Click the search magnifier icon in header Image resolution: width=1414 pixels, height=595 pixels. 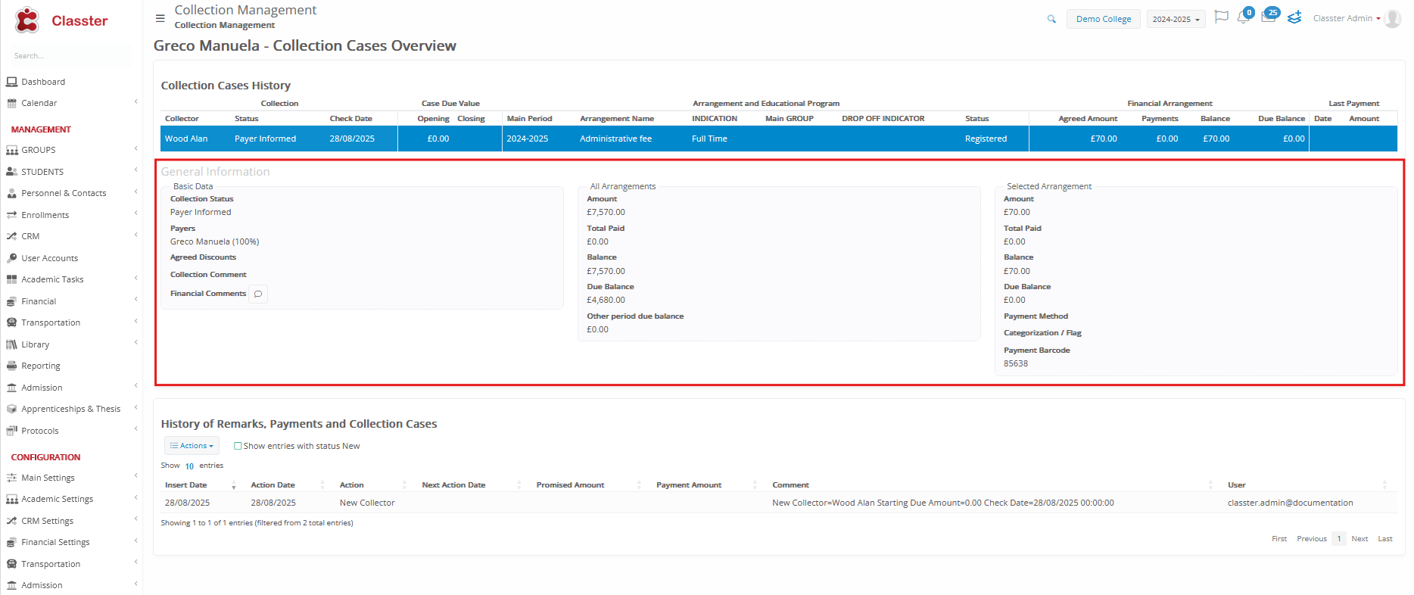(x=1051, y=19)
